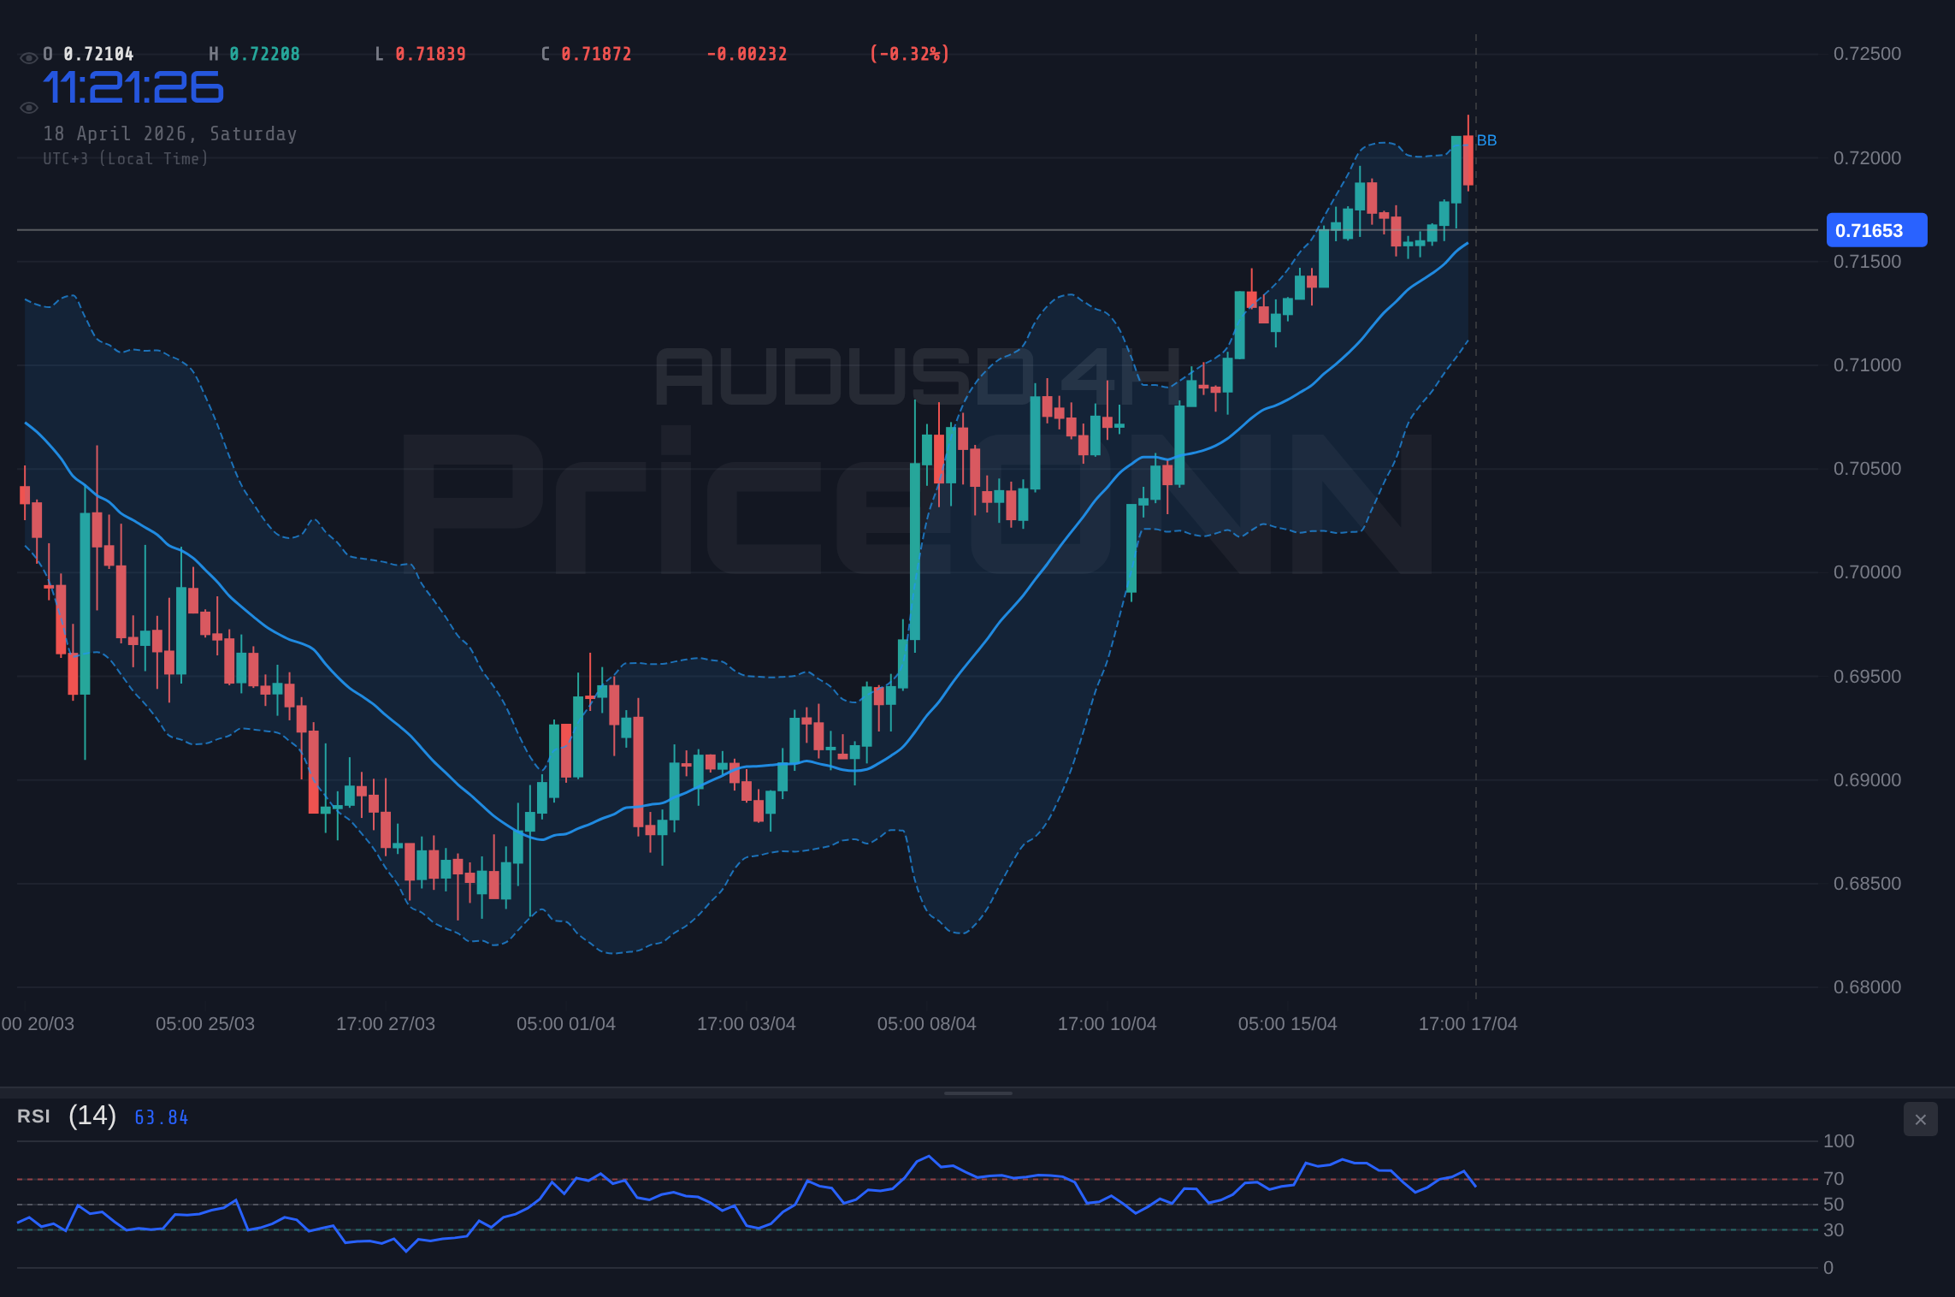The height and width of the screenshot is (1297, 1955).
Task: Click the RSI oversold level 30 label
Action: coord(1834,1230)
